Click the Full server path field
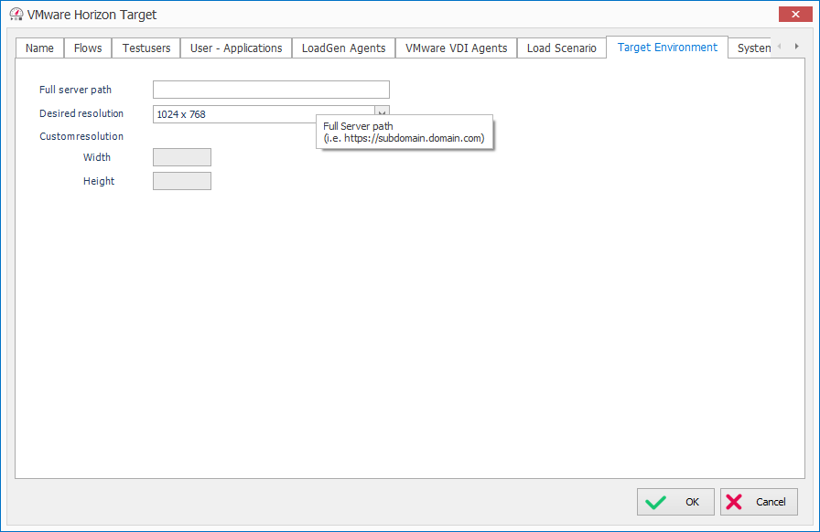The height and width of the screenshot is (532, 820). [x=271, y=90]
